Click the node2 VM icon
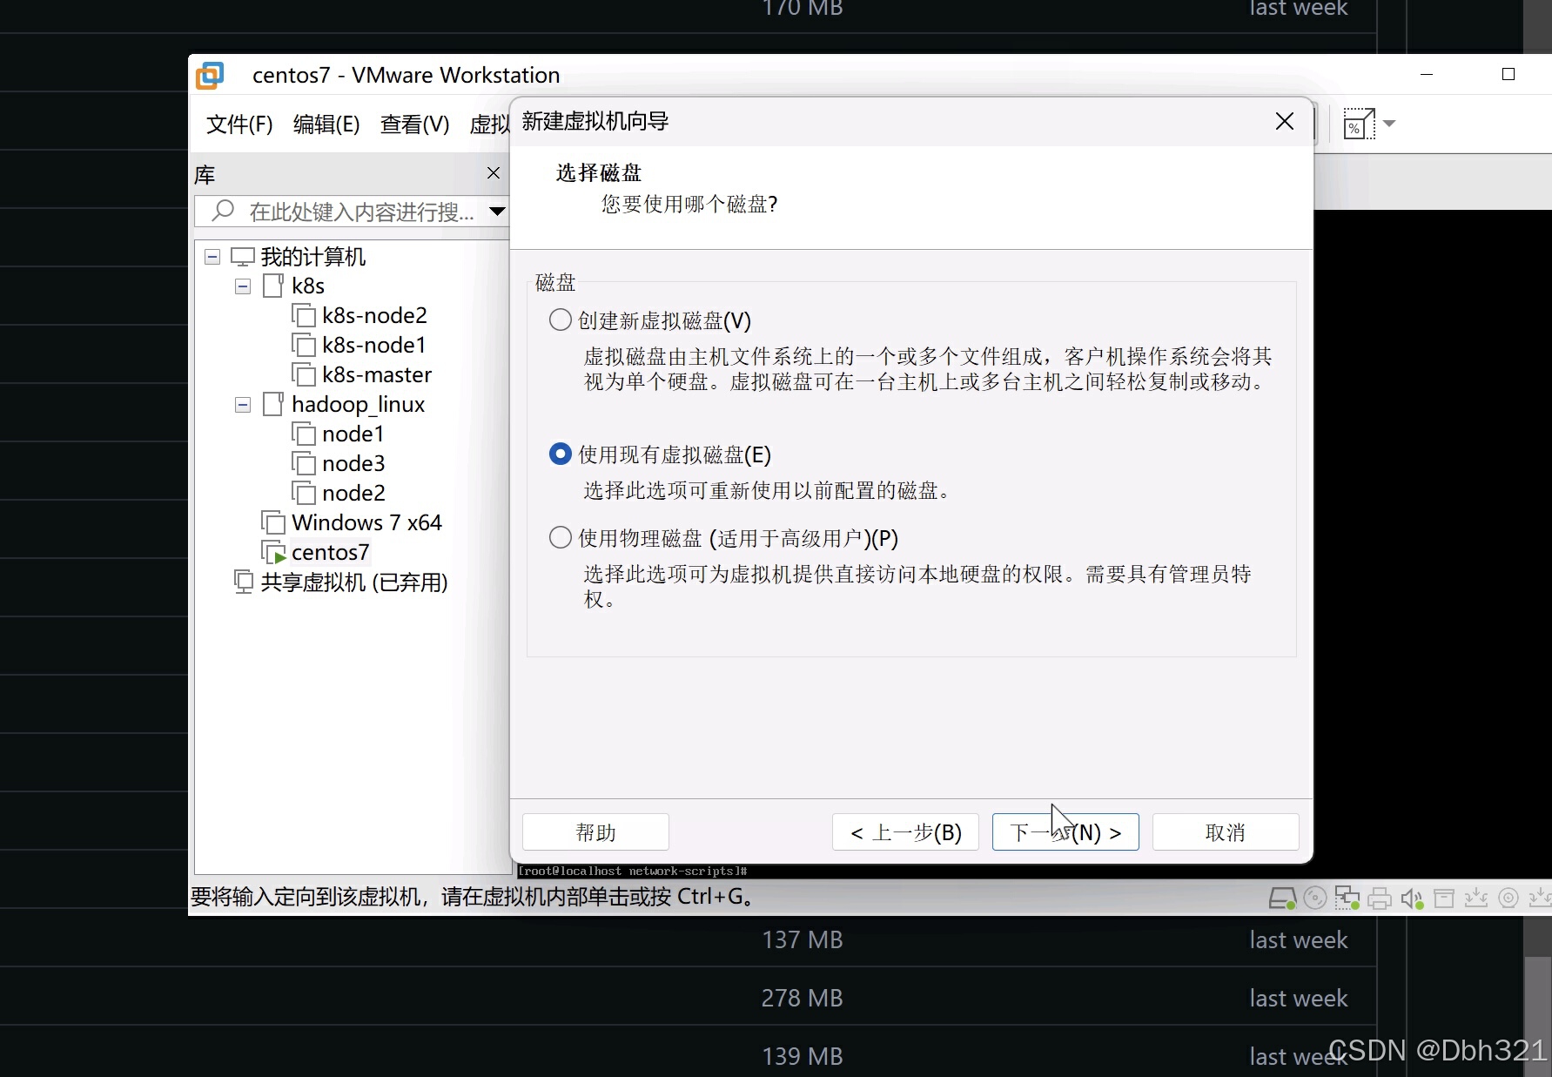 (x=303, y=493)
